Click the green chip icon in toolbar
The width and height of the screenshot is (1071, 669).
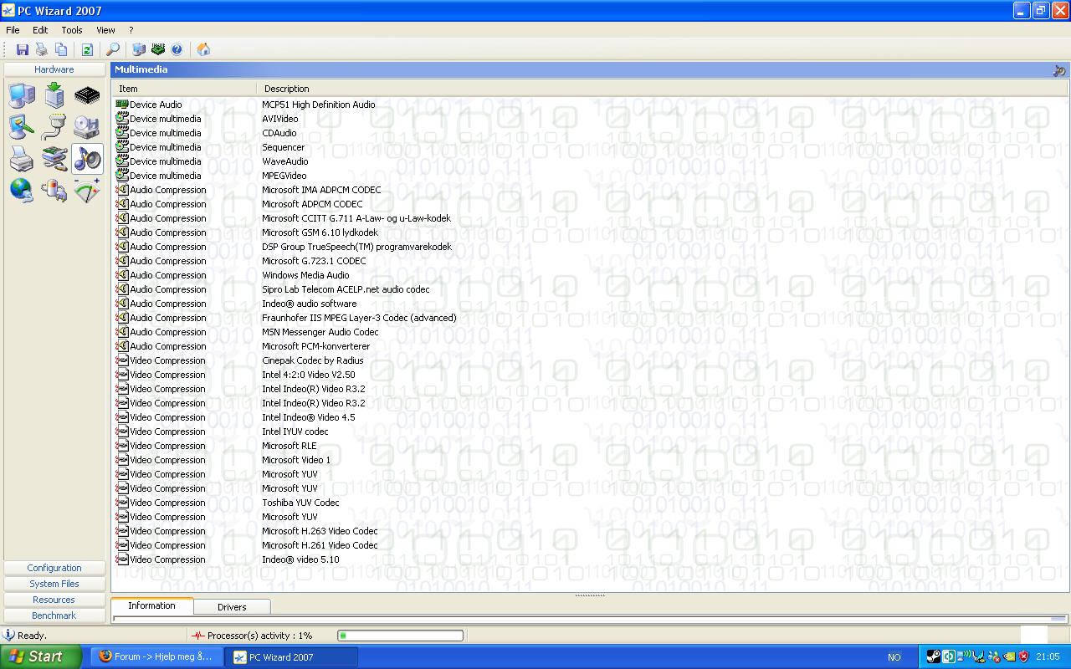(157, 49)
